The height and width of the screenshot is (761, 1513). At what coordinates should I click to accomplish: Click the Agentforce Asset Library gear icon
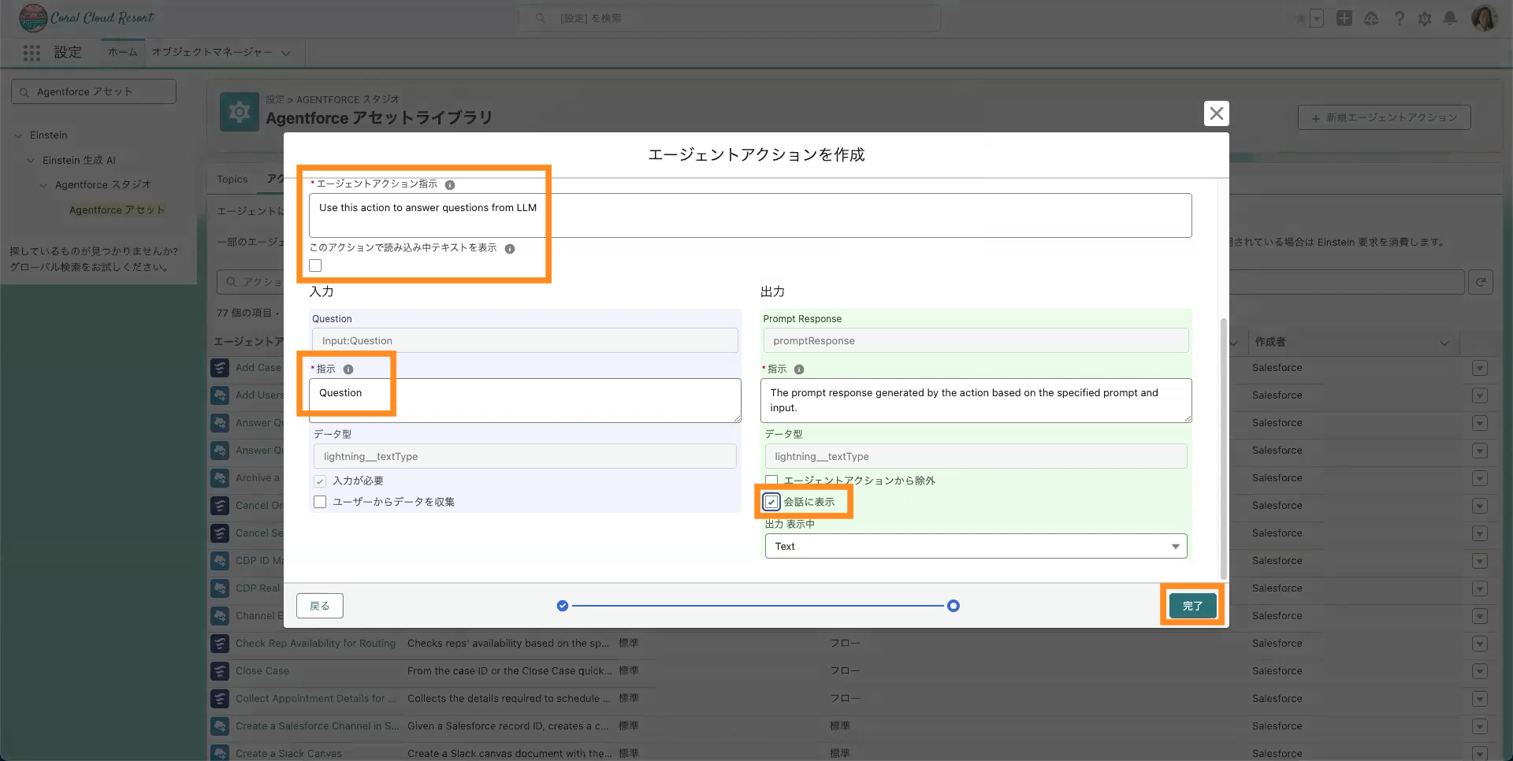point(240,112)
